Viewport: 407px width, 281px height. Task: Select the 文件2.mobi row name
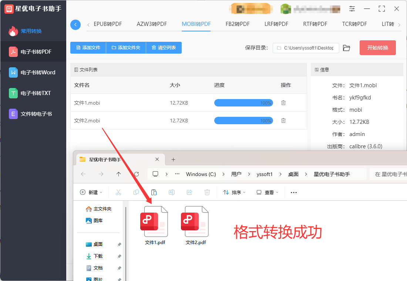[87, 121]
